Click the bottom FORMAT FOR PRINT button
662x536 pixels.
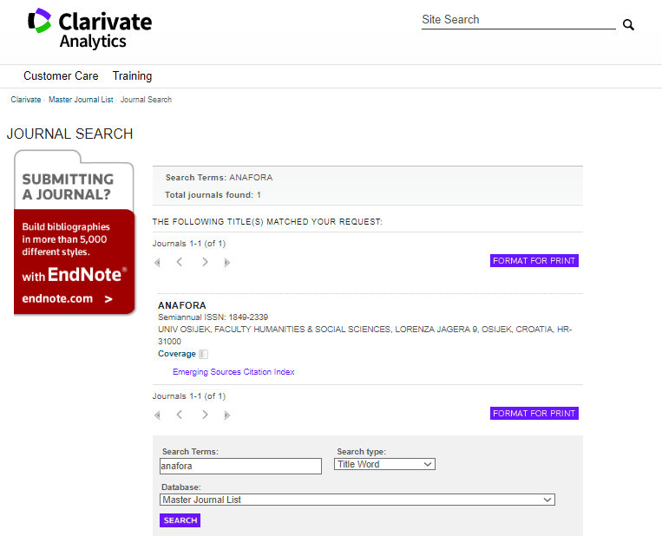pyautogui.click(x=534, y=414)
